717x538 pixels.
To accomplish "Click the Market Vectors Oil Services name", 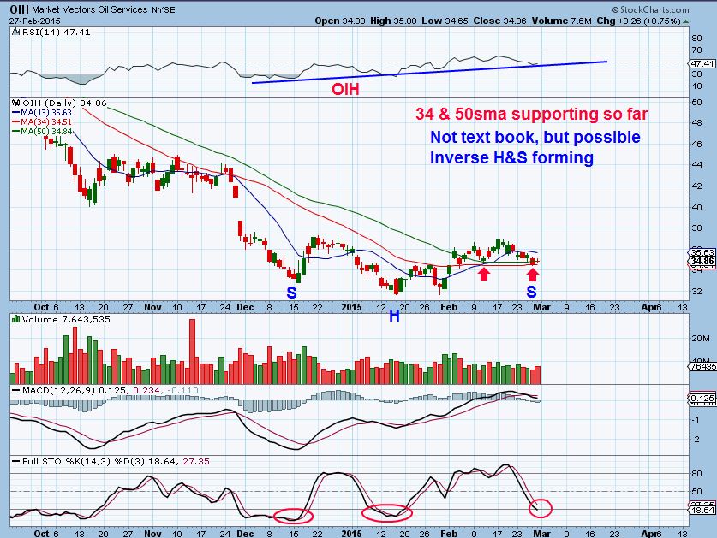I will coord(90,9).
